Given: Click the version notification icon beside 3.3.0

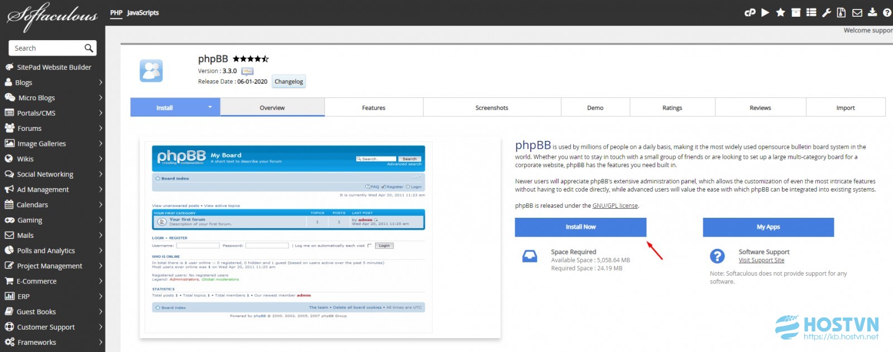Looking at the screenshot, I should [247, 71].
